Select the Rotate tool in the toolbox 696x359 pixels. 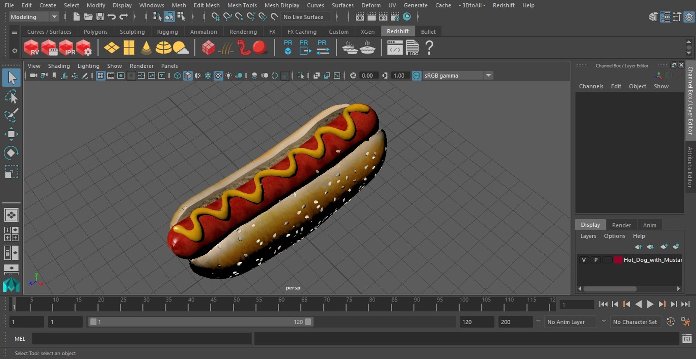[x=11, y=153]
